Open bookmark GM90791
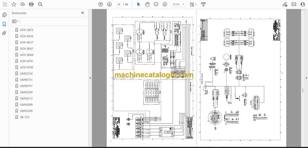This screenshot has height=148, width=308. (26, 86)
